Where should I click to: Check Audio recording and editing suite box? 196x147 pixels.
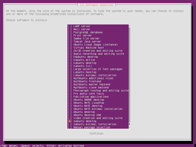click(x=70, y=54)
